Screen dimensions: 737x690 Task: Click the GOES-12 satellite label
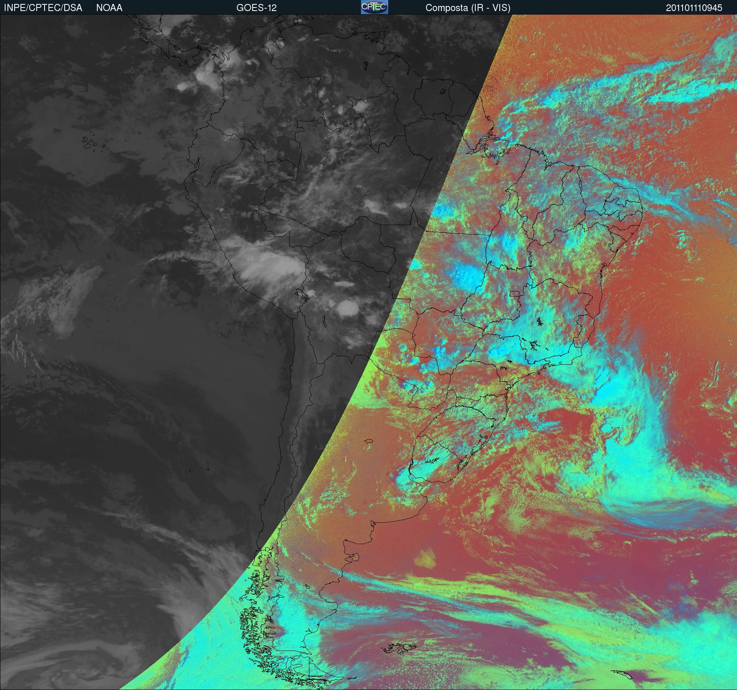tap(257, 8)
